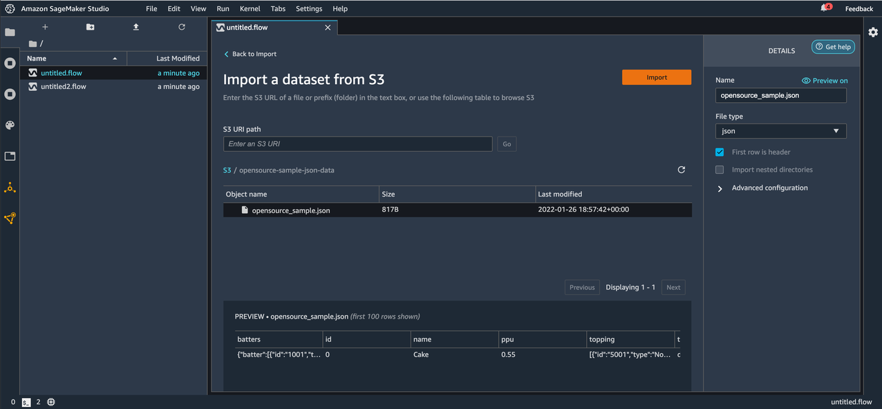Refresh the file list in file browser
Screen dimensions: 882x409
pos(182,27)
